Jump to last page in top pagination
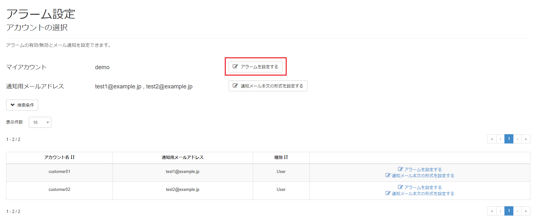The width and height of the screenshot is (540, 221). [x=526, y=139]
